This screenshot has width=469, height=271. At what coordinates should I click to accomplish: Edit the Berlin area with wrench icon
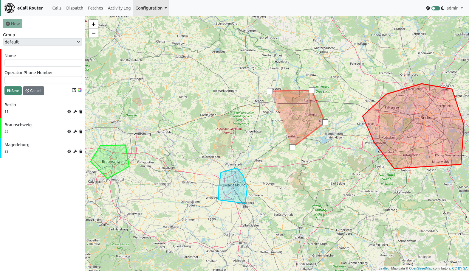(x=75, y=112)
